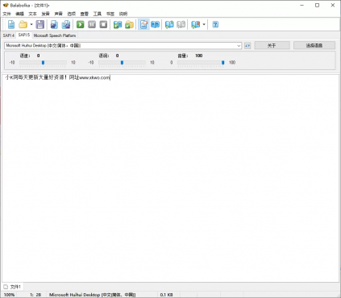Click the 音量 volume slider set to 100
Viewport: 341px width, 298px height.
coord(201,63)
